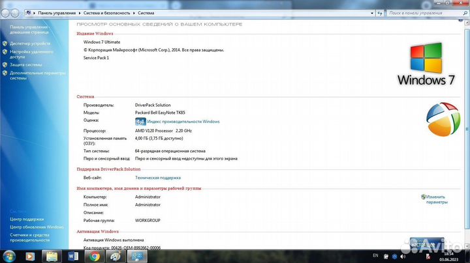This screenshot has height=263, width=470.
Task: Click the back navigation arrow
Action: coord(5,13)
